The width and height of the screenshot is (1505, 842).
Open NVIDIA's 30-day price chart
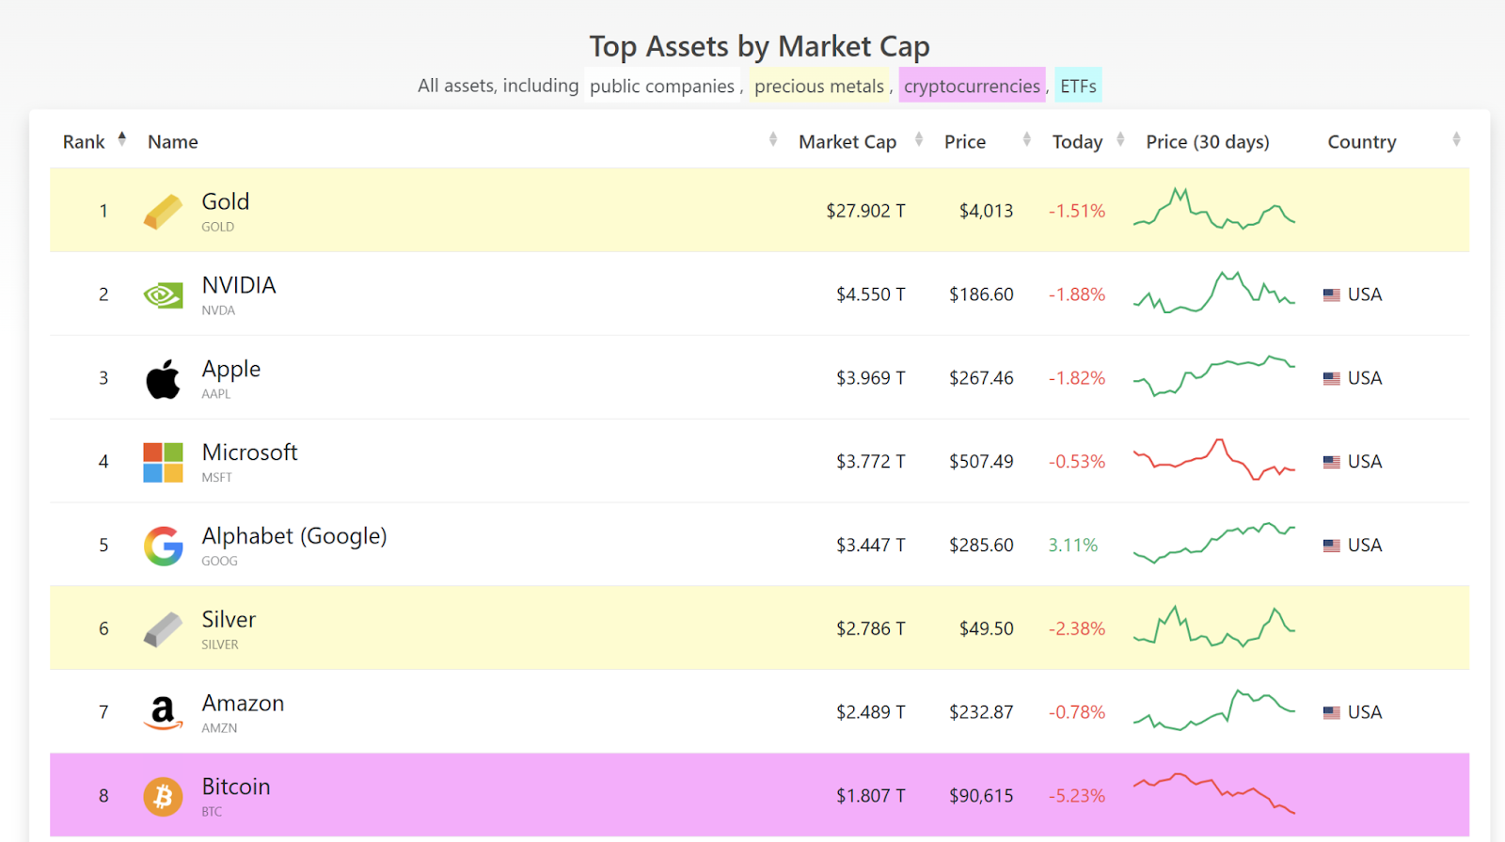click(x=1213, y=294)
